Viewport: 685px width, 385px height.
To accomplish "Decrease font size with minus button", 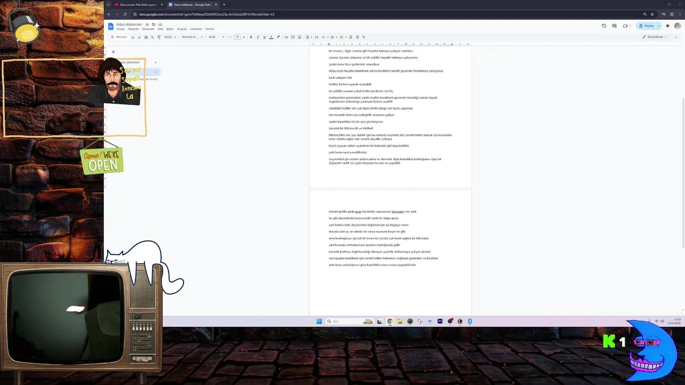I will pos(231,37).
